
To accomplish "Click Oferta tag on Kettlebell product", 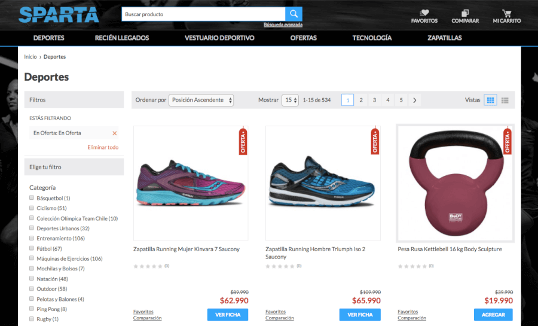I will (x=508, y=141).
